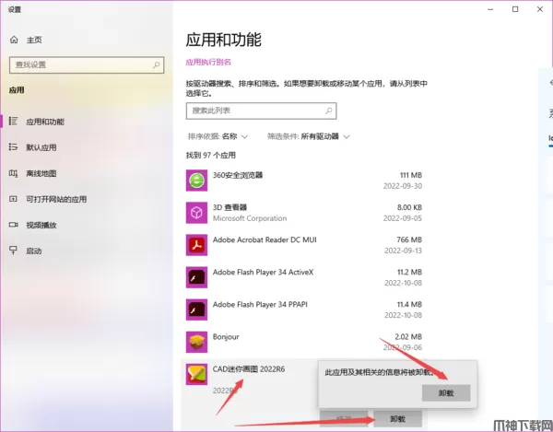Click the 8.00 KB size value
Screen dimensions: 553x432
tap(409, 207)
